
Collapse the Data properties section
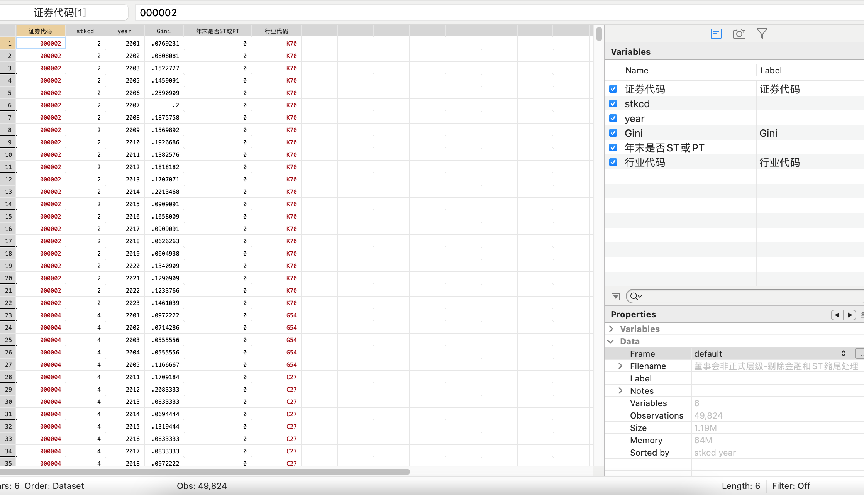click(611, 341)
